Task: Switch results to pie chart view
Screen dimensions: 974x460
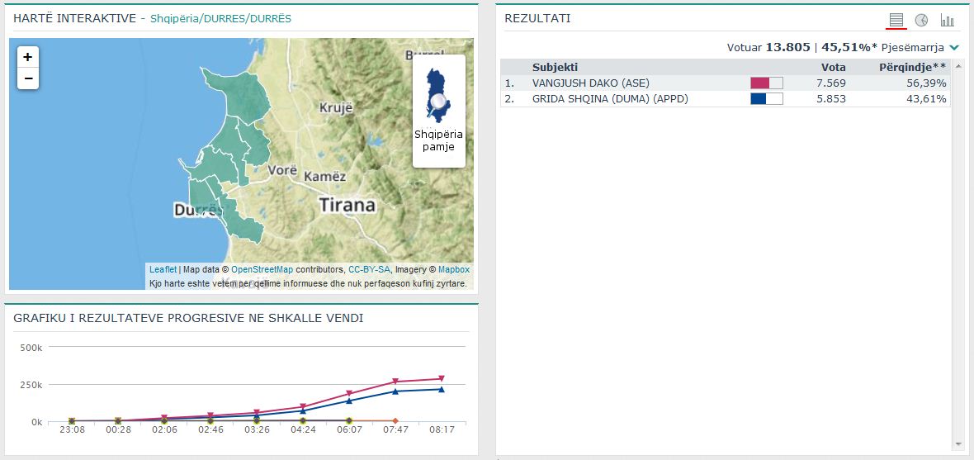Action: [x=921, y=20]
